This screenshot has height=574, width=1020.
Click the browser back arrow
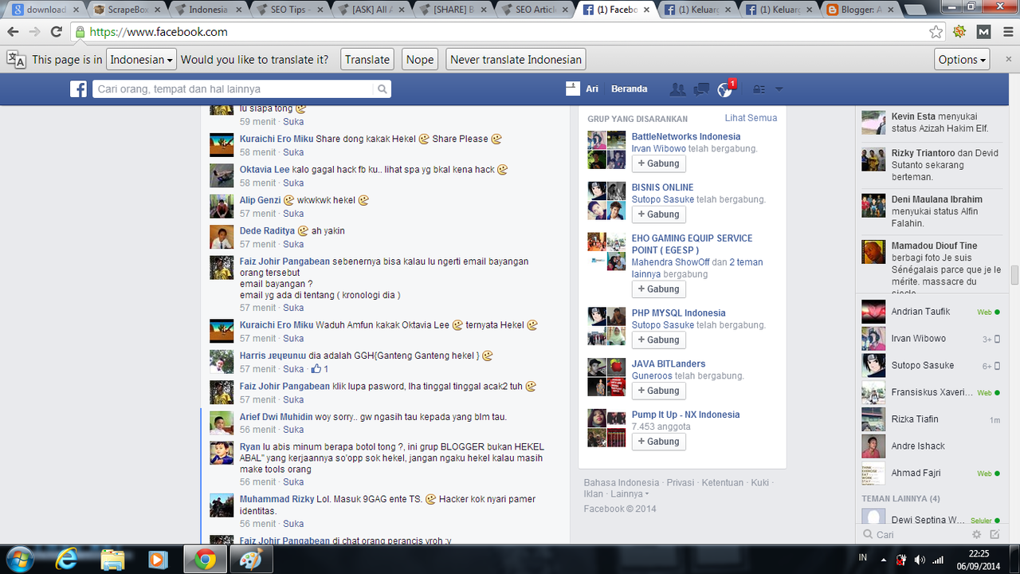(13, 32)
